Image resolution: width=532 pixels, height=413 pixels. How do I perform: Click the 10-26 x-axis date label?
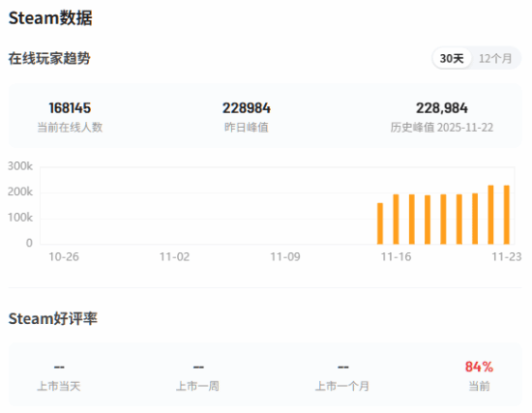(64, 257)
